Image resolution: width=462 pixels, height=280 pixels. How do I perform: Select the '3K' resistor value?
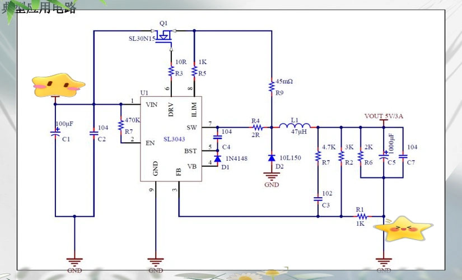coord(349,147)
